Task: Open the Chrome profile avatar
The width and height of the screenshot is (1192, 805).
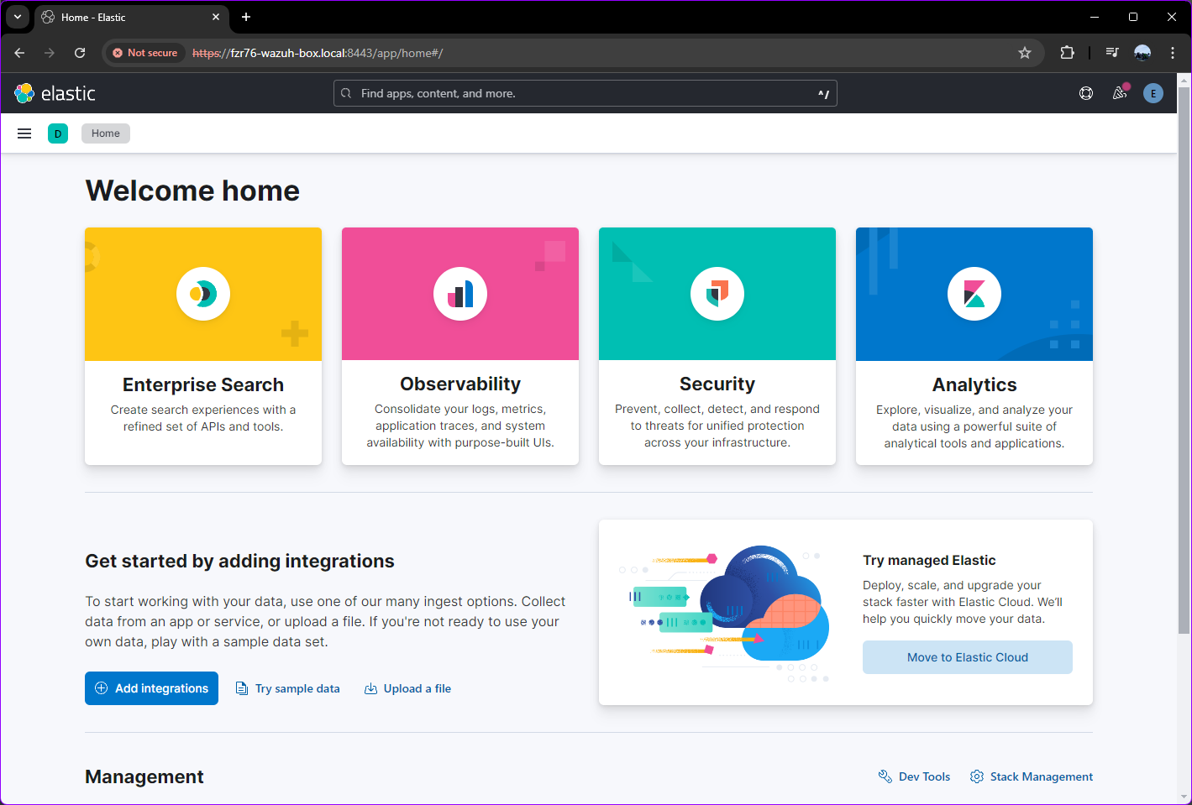Action: [x=1142, y=53]
